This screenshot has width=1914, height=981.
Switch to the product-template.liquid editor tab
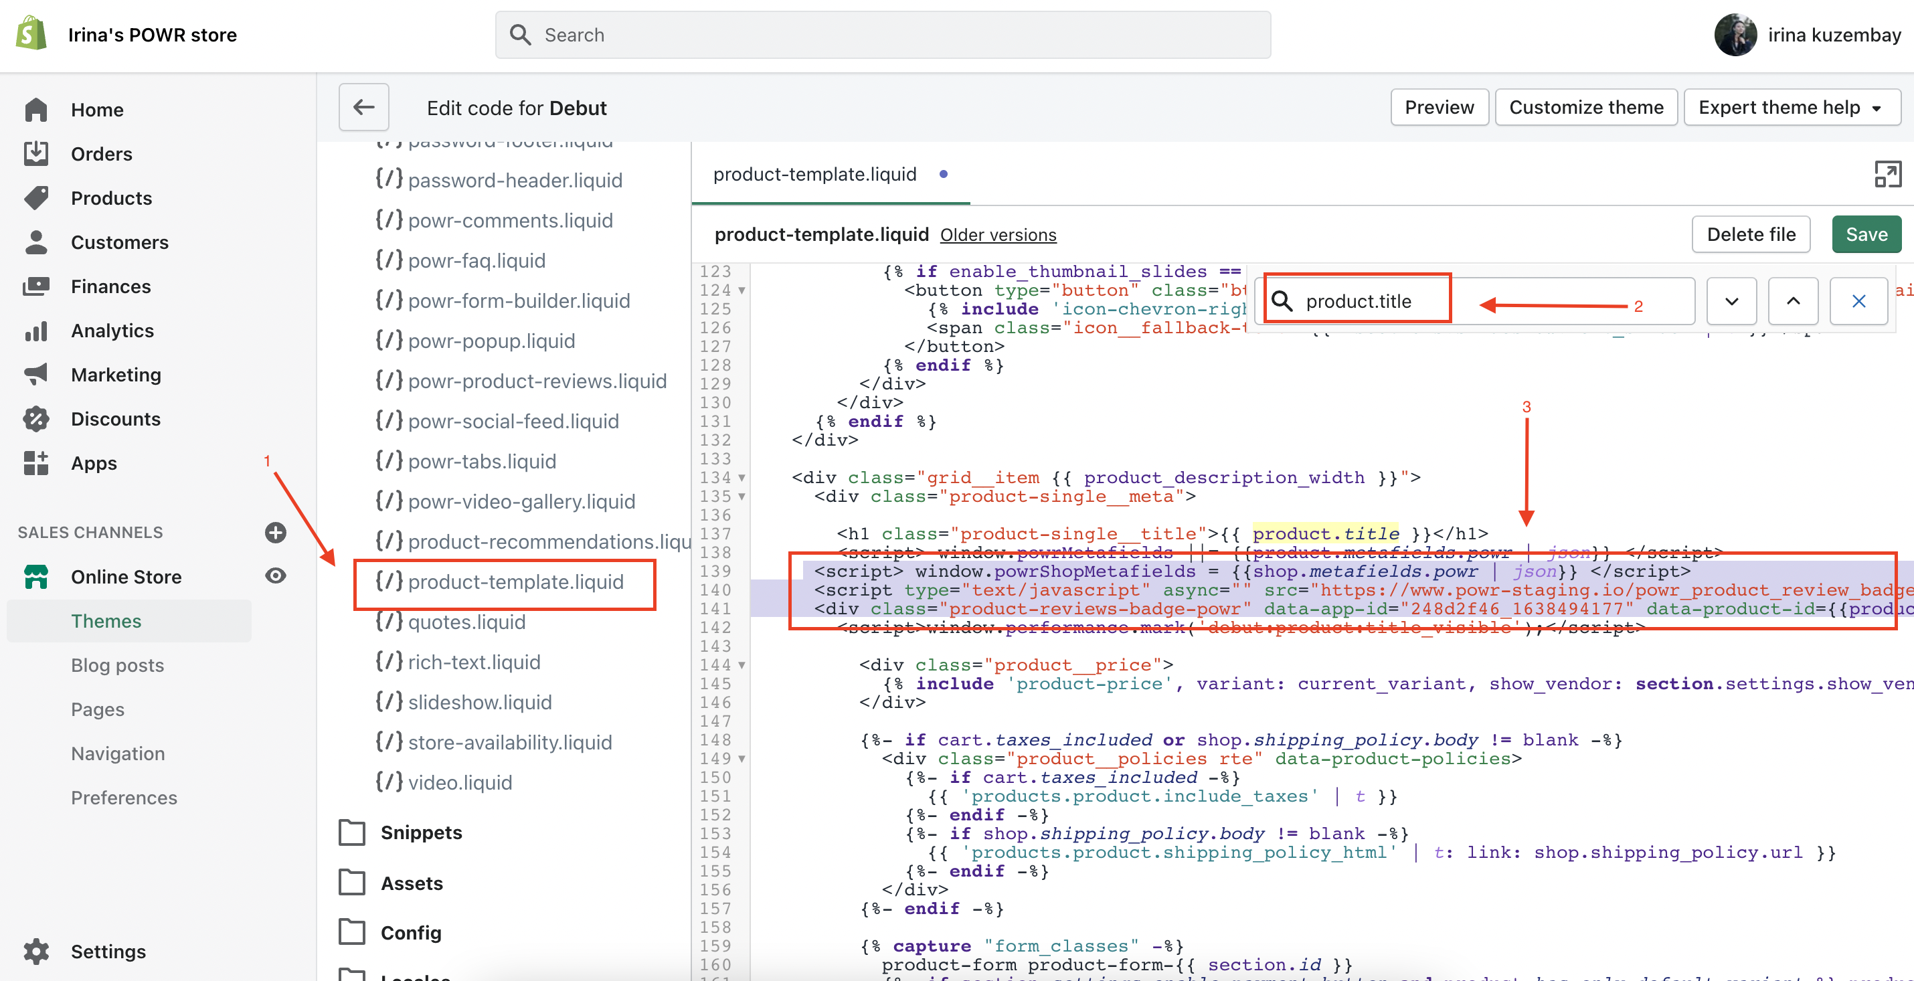tap(815, 174)
